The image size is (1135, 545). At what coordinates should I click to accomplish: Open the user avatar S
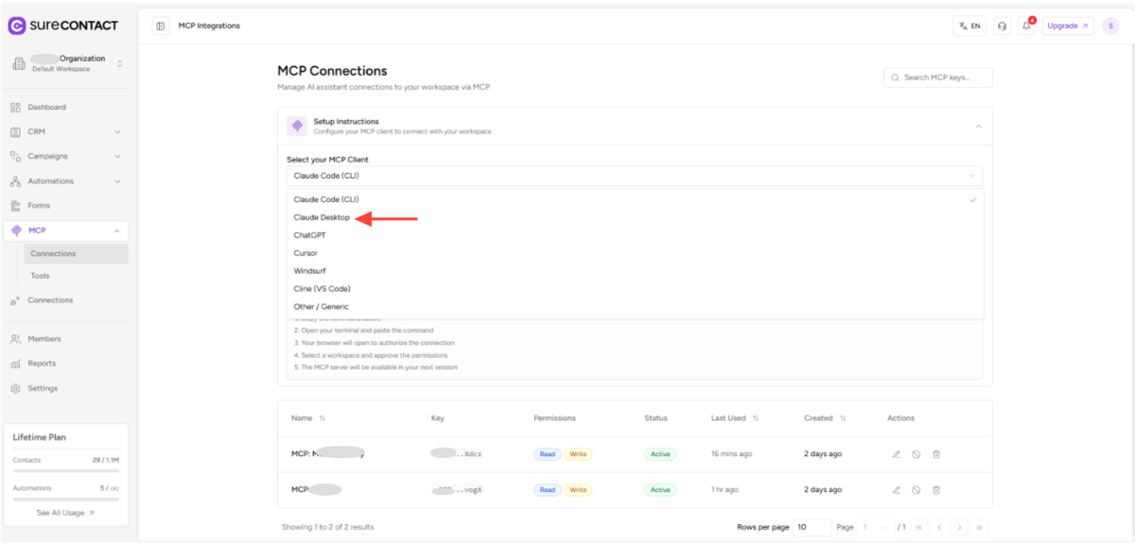pos(1110,26)
